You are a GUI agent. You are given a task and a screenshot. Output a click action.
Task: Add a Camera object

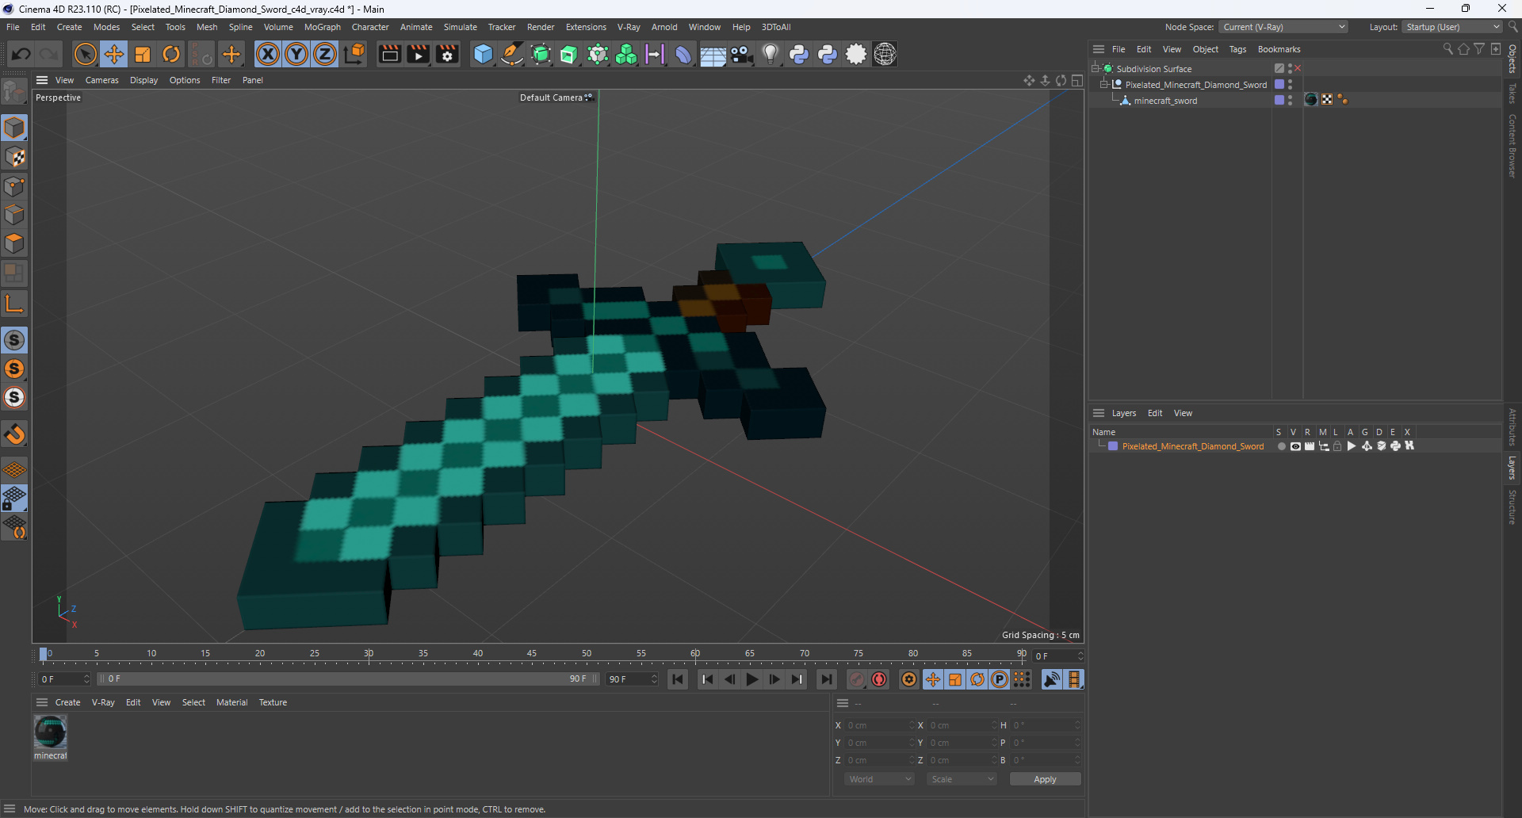tap(742, 54)
